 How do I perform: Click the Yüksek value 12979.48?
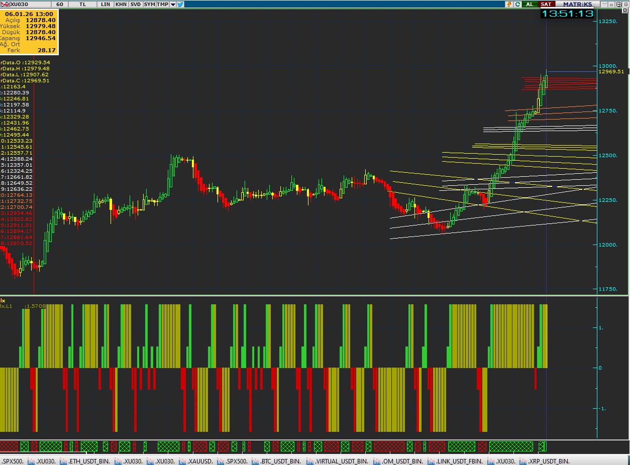coord(41,26)
